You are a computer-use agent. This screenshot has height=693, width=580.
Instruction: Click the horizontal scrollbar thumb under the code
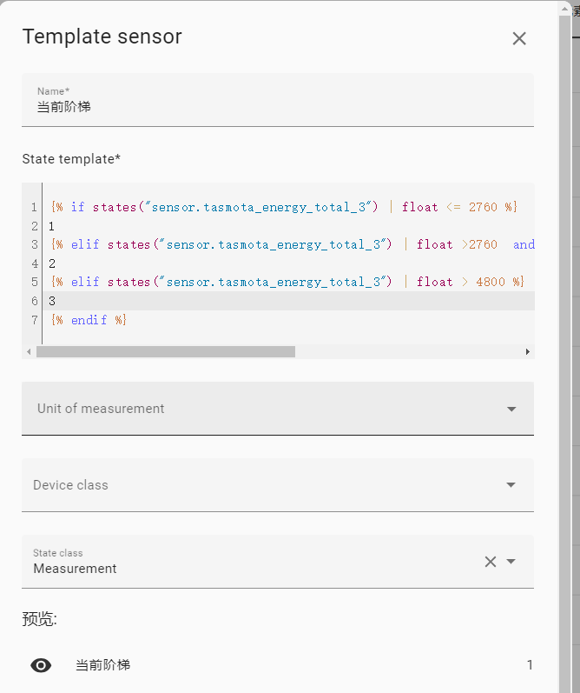click(165, 352)
